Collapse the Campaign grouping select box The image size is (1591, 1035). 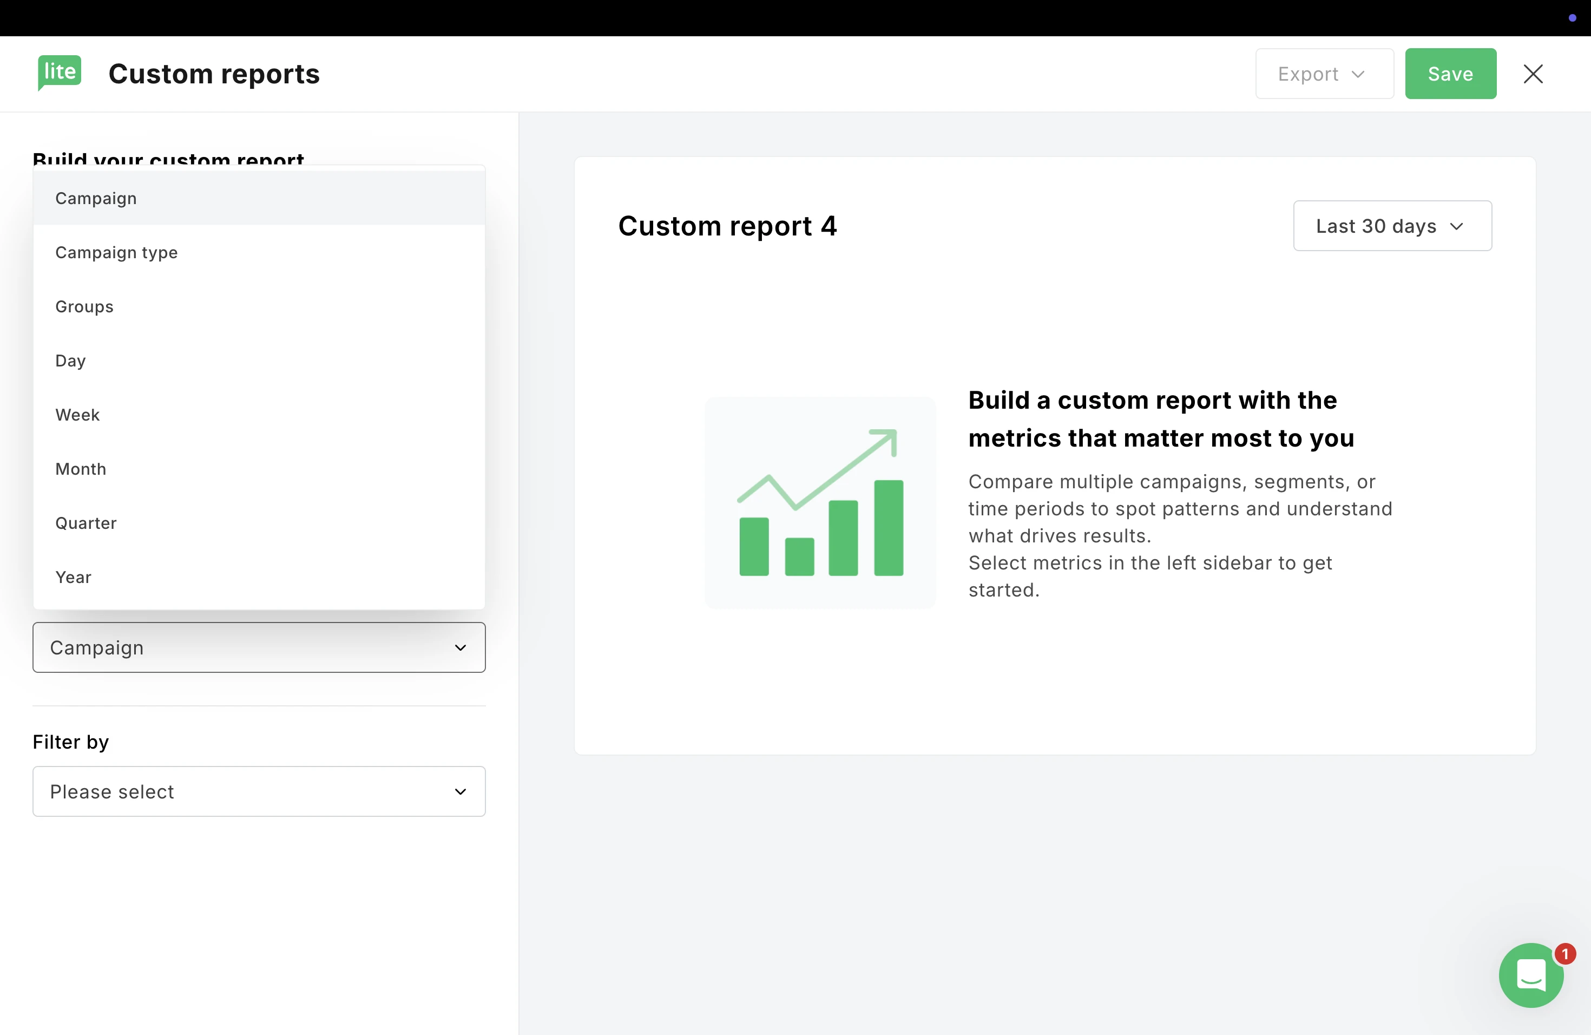[259, 647]
